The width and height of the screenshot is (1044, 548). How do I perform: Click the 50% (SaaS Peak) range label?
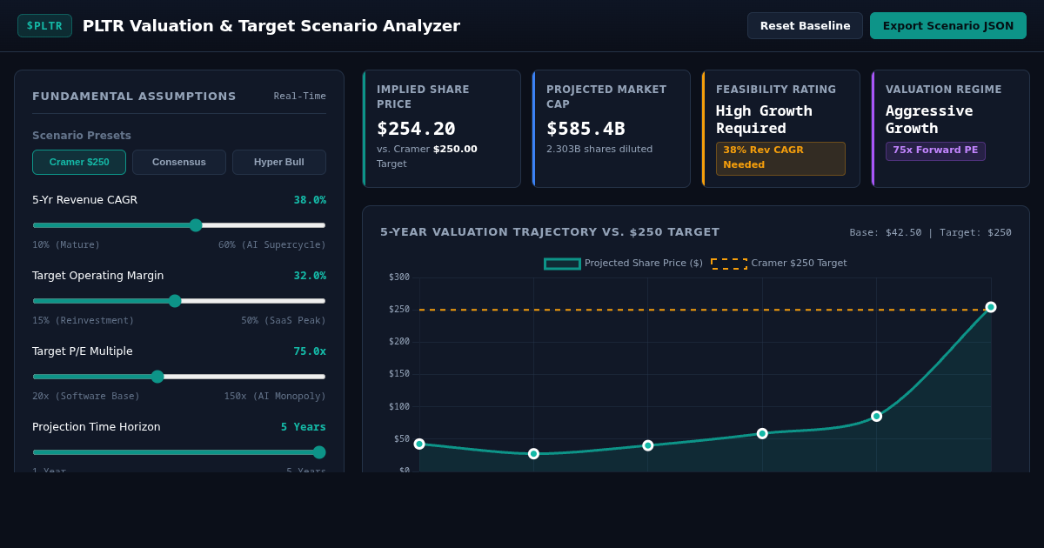pyautogui.click(x=284, y=321)
